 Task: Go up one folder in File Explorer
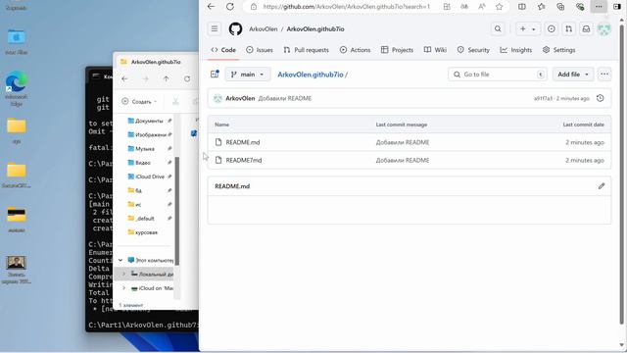click(166, 78)
